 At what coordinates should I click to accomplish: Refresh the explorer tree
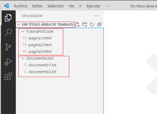click(92, 24)
